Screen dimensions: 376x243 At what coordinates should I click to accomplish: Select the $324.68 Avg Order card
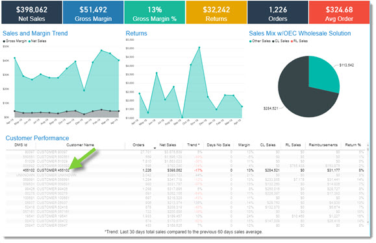tap(339, 12)
